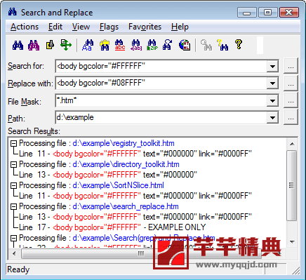Click results horizontal scrollbar left arrow
The width and height of the screenshot is (306, 280).
14,253
